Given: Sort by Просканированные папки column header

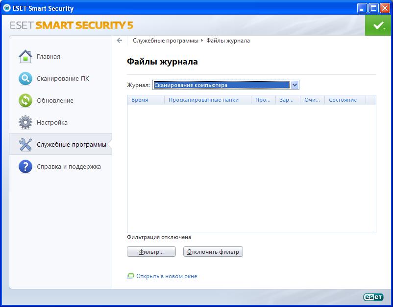Looking at the screenshot, I should click(208, 100).
